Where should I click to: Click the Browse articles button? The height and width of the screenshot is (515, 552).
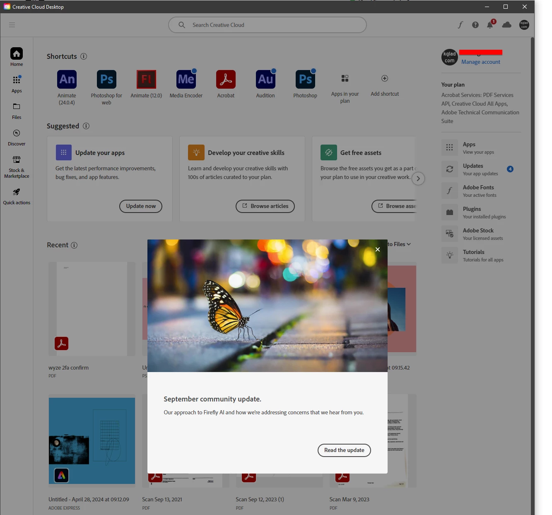pos(265,206)
